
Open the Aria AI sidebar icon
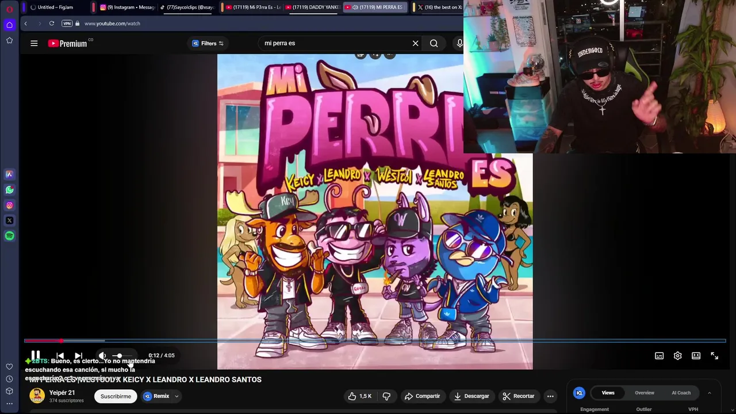(9, 174)
